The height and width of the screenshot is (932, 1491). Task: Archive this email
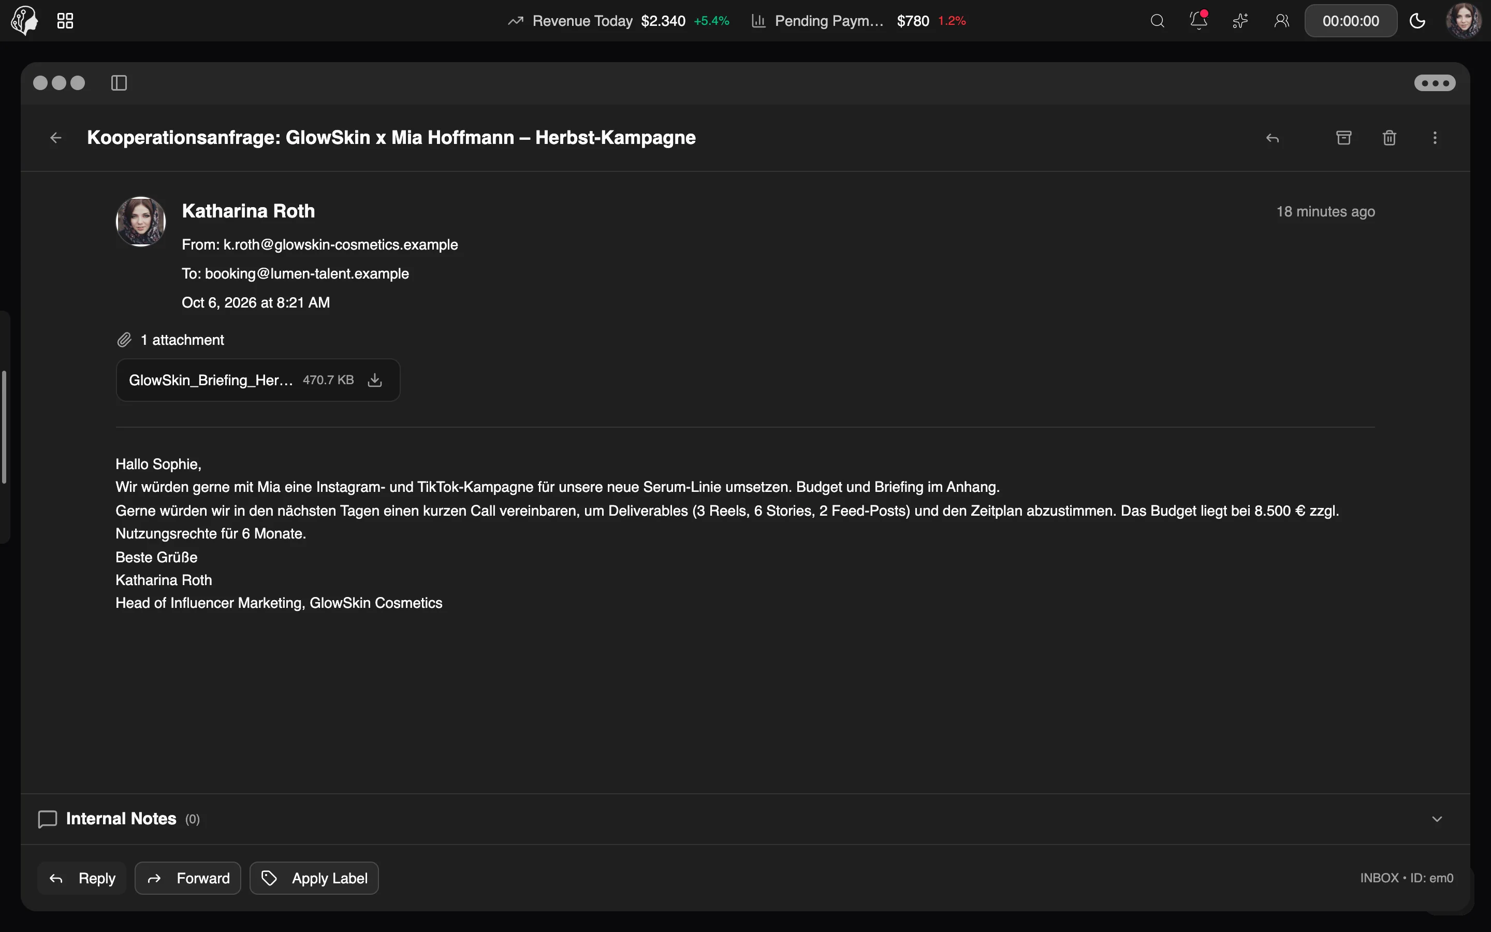coord(1344,137)
